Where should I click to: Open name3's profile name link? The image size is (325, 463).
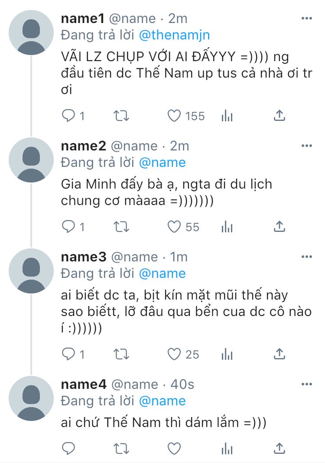pyautogui.click(x=83, y=257)
